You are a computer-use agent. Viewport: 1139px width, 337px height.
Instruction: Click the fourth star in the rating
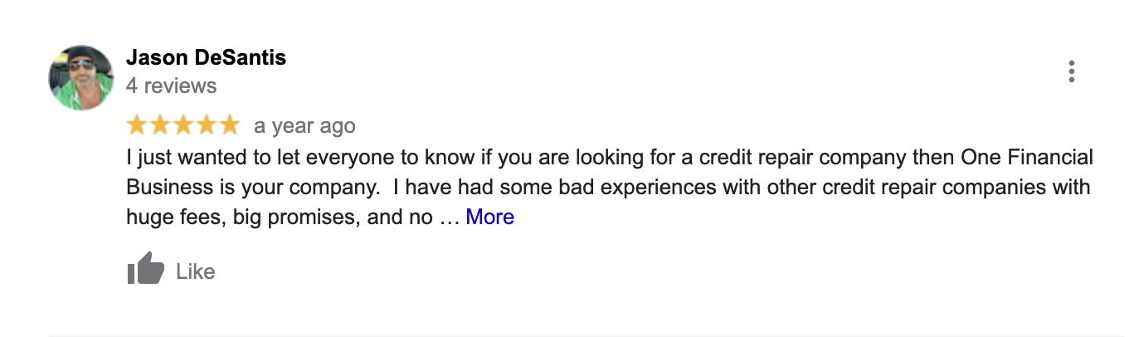tap(206, 125)
